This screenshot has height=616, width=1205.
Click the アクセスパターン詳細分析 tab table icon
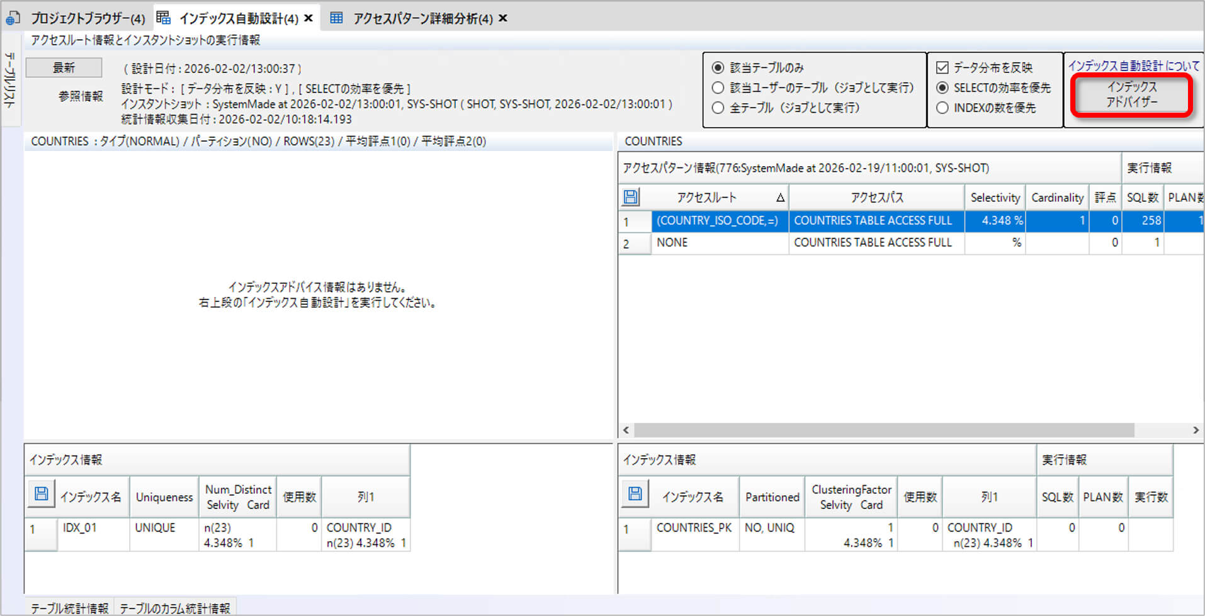(337, 18)
